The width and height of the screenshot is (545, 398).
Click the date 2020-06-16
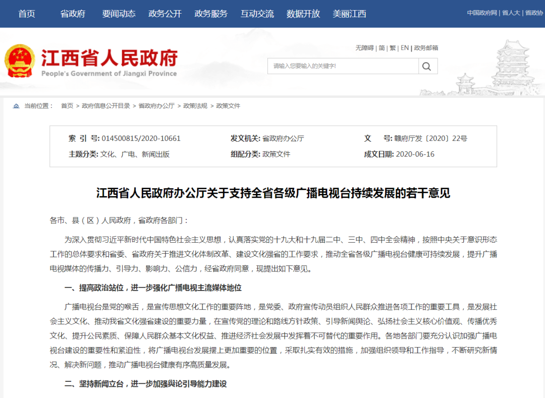tap(415, 154)
